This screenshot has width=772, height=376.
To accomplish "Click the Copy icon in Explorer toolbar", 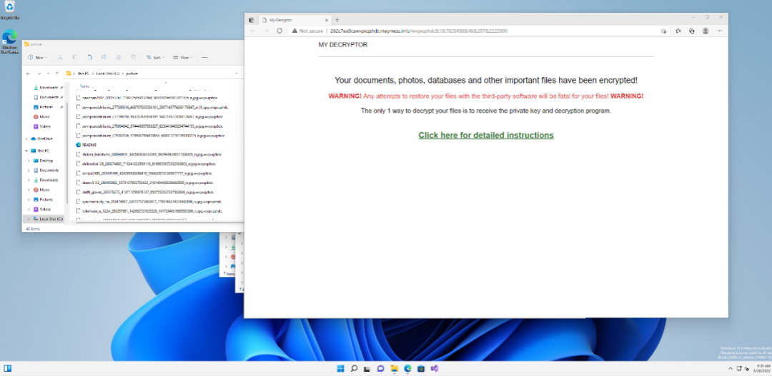I will [75, 58].
